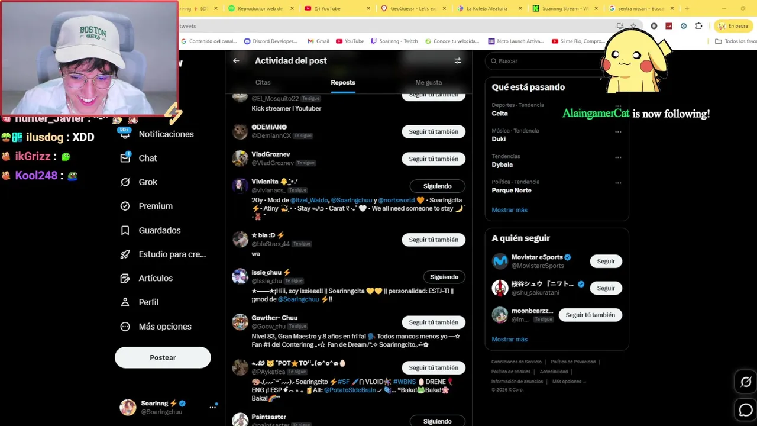Open the browser extensions puzzle icon
This screenshot has height=426, width=757.
tap(698, 26)
